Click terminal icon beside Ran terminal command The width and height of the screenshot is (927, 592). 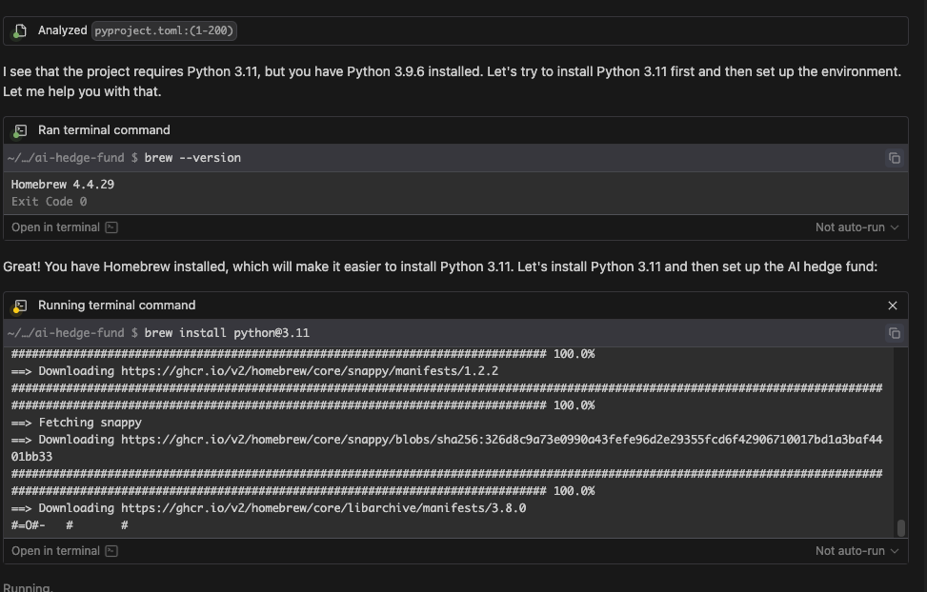pyautogui.click(x=20, y=130)
